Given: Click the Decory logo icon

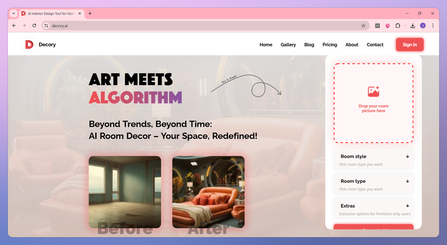Looking at the screenshot, I should 29,45.
